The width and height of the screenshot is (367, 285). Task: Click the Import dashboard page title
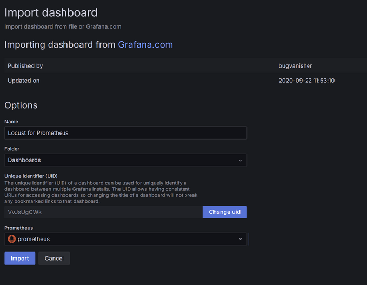[x=51, y=12]
